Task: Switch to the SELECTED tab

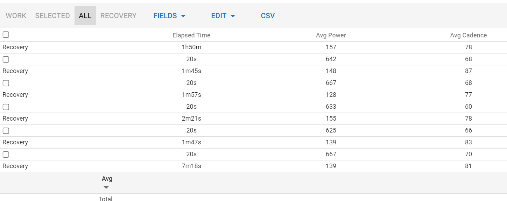Action: tap(52, 16)
